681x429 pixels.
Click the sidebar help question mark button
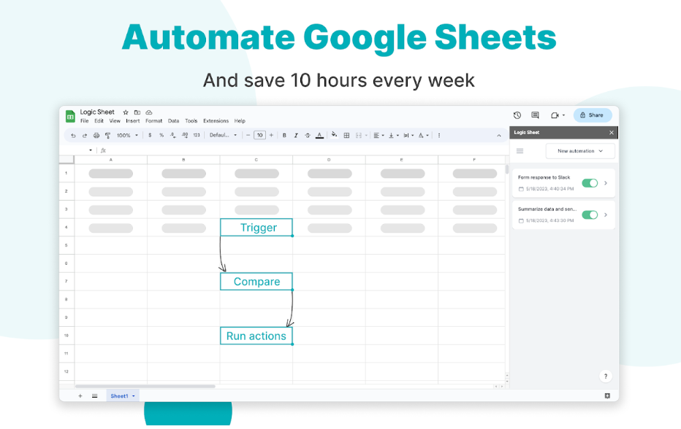(x=606, y=376)
